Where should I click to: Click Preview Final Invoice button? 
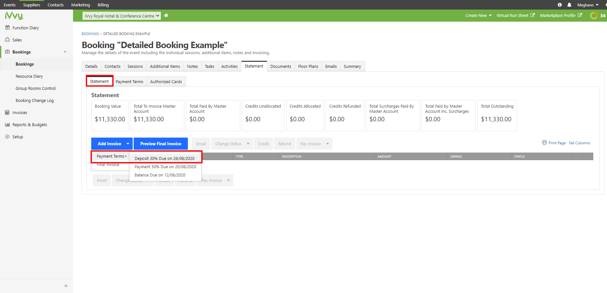pyautogui.click(x=161, y=144)
